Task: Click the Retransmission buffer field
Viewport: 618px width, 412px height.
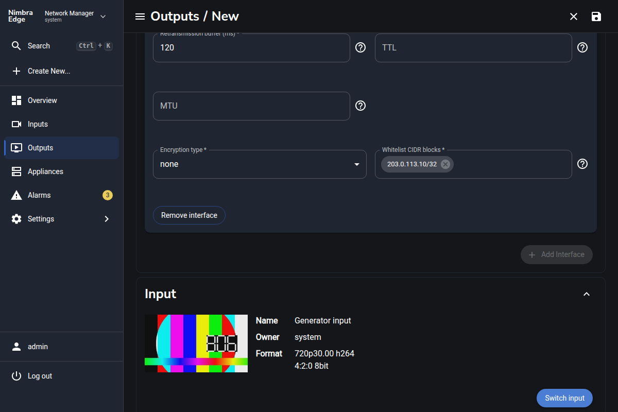Action: [251, 48]
